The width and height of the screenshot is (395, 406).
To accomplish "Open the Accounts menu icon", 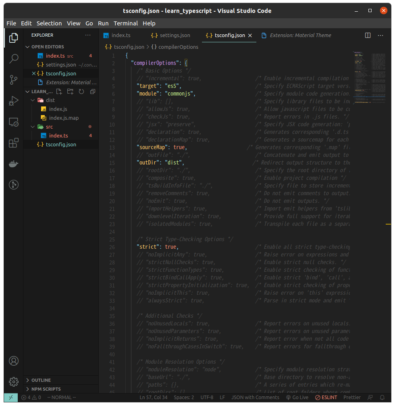I will coord(13,361).
